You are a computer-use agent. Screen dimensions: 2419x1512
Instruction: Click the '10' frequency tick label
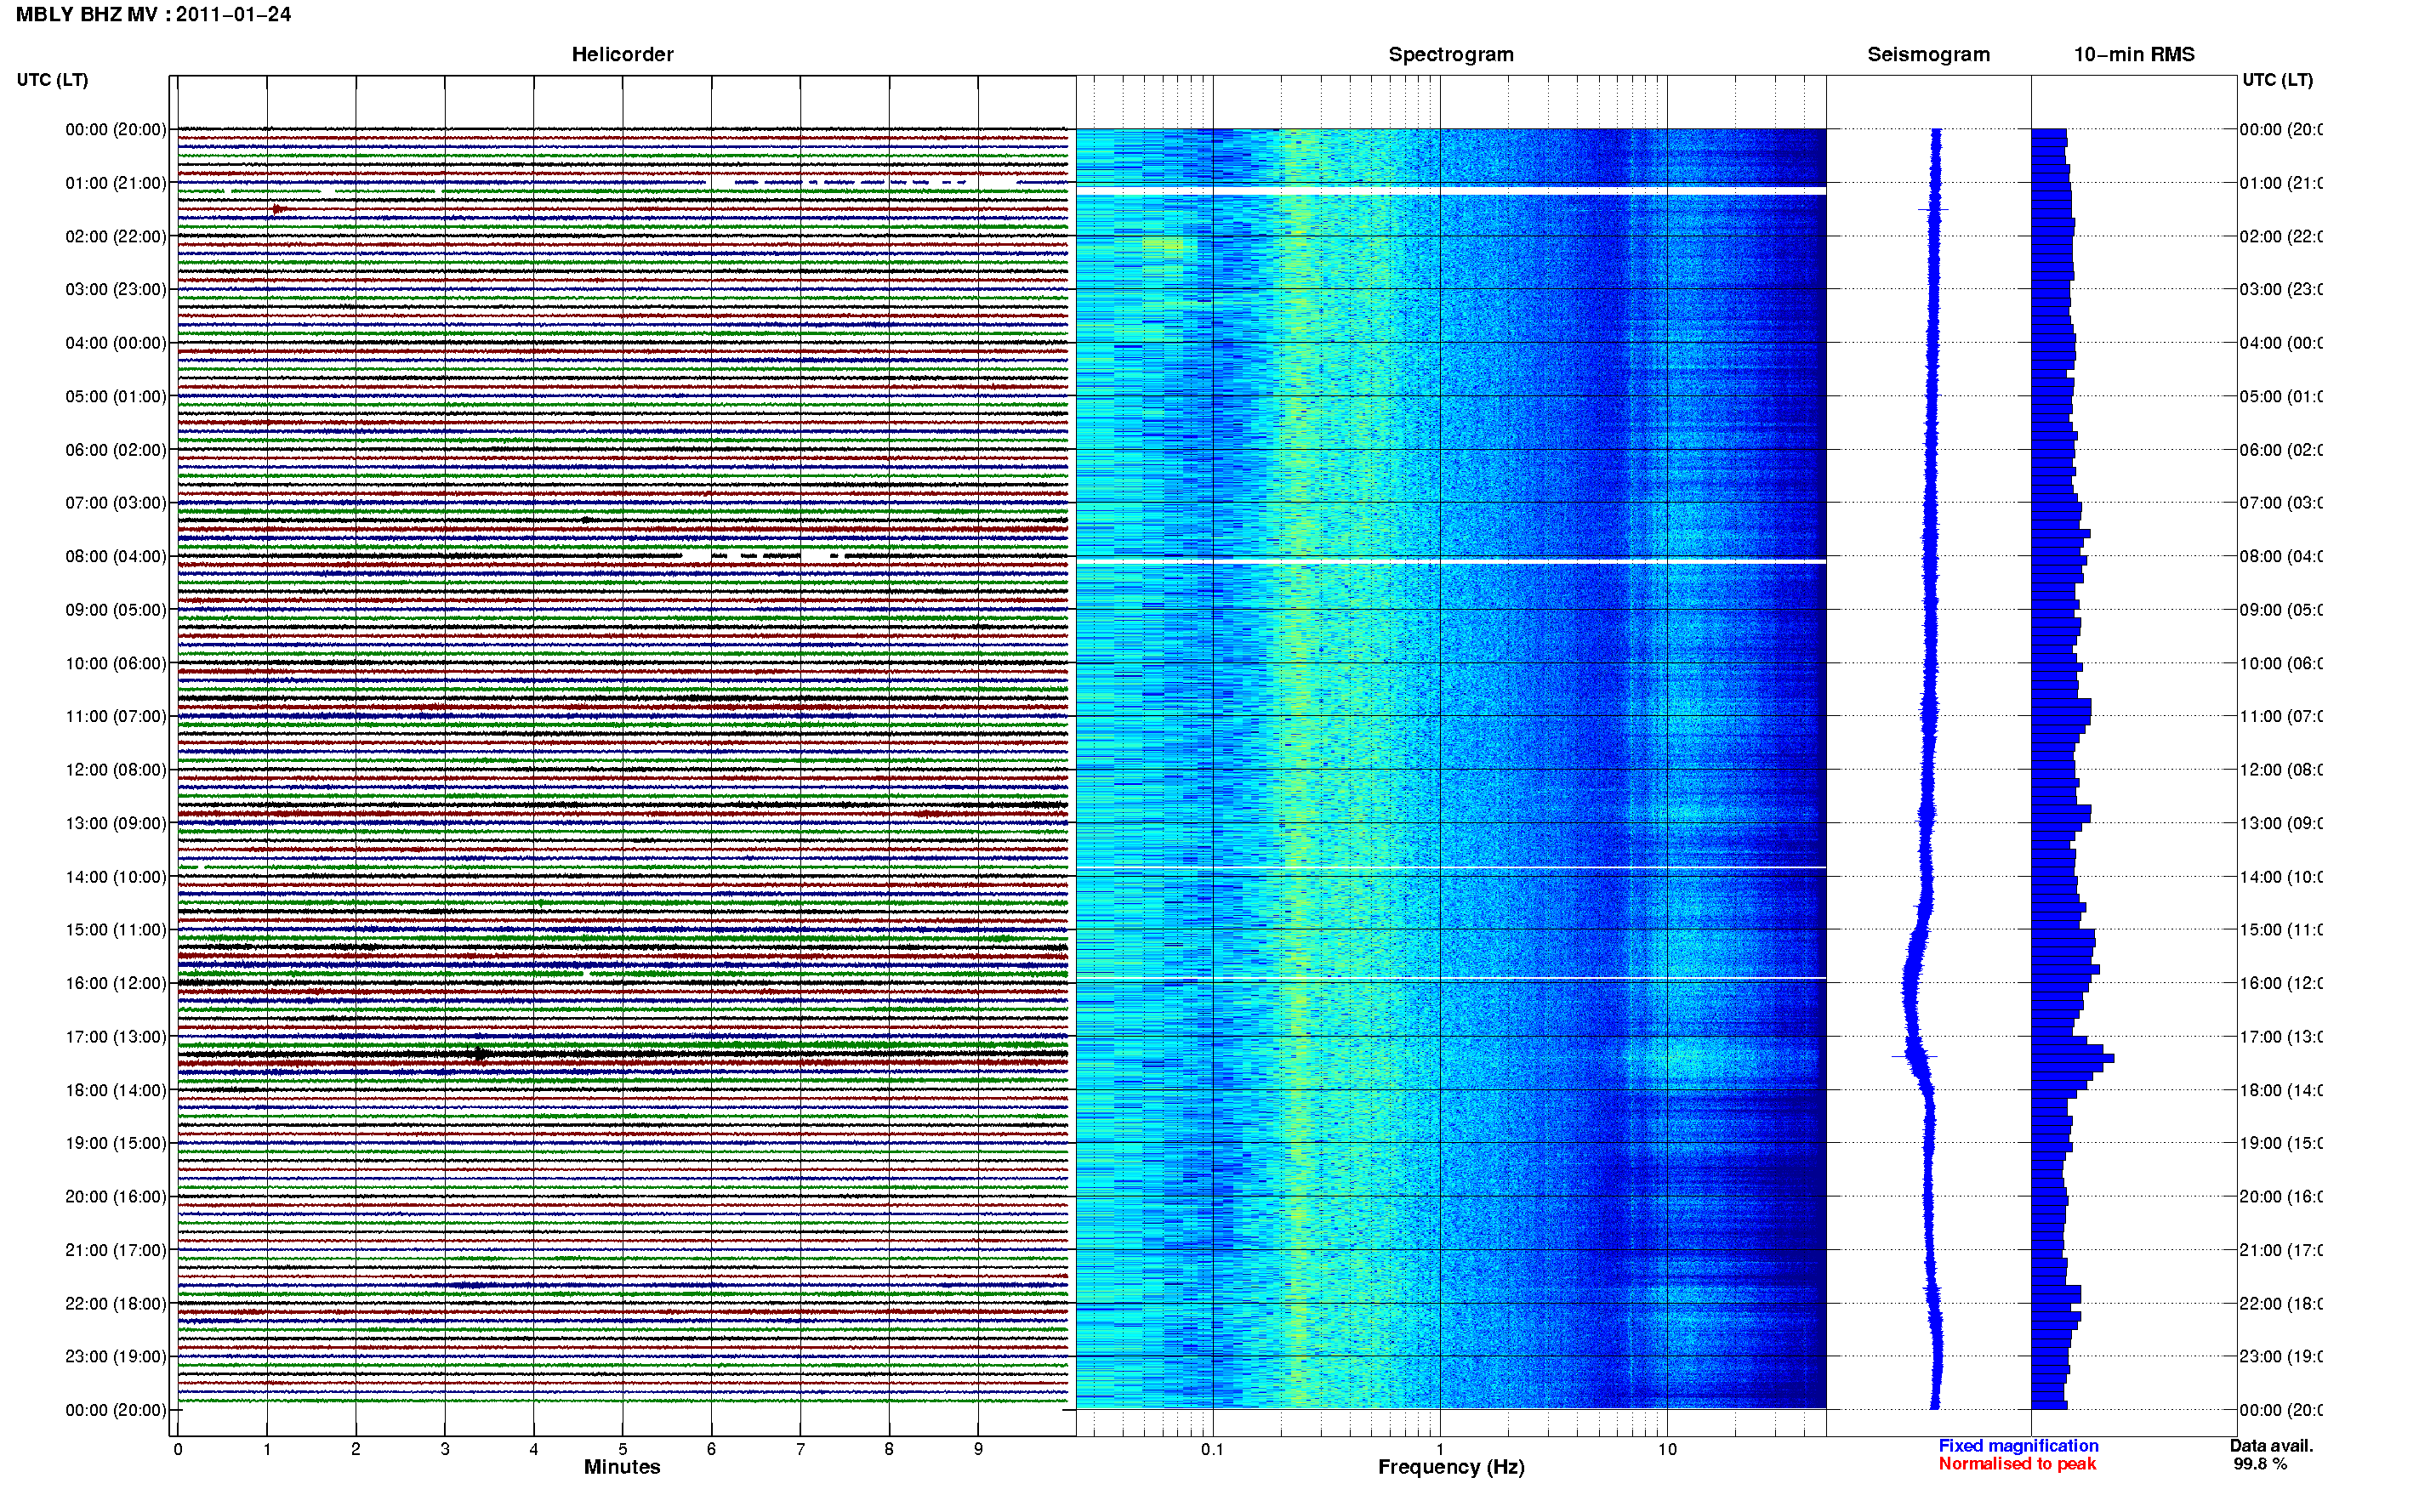[x=1666, y=1449]
